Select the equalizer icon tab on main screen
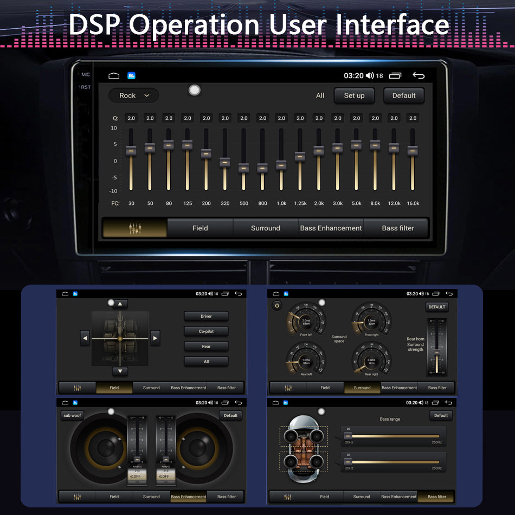Screen dimensions: 515x515 [134, 228]
